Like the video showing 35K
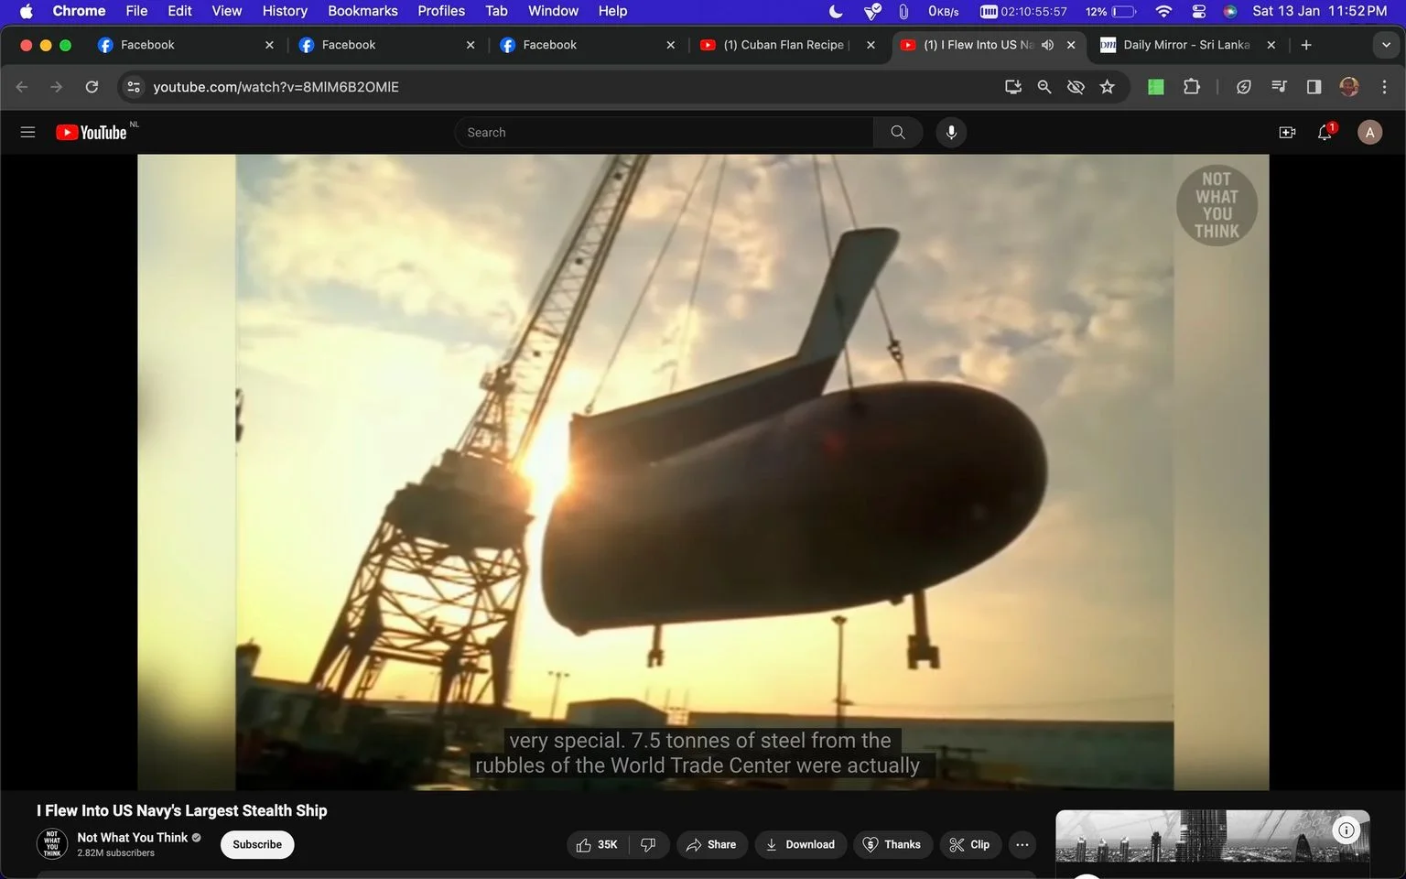This screenshot has width=1406, height=879. (x=597, y=845)
